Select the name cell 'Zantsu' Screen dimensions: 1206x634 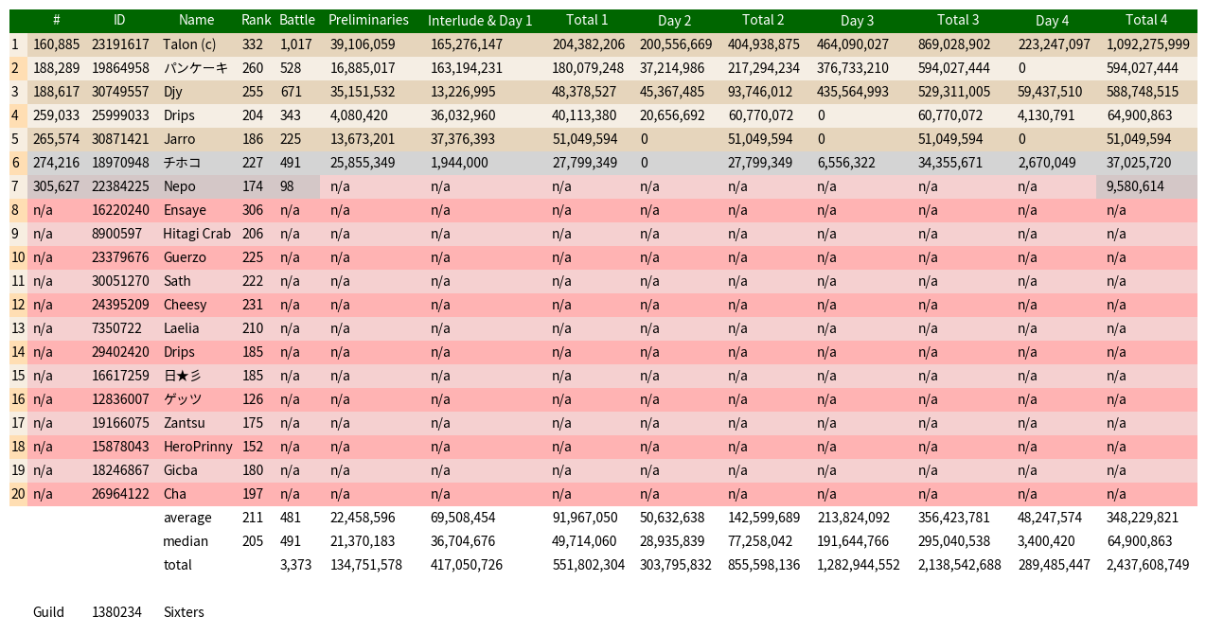(184, 423)
